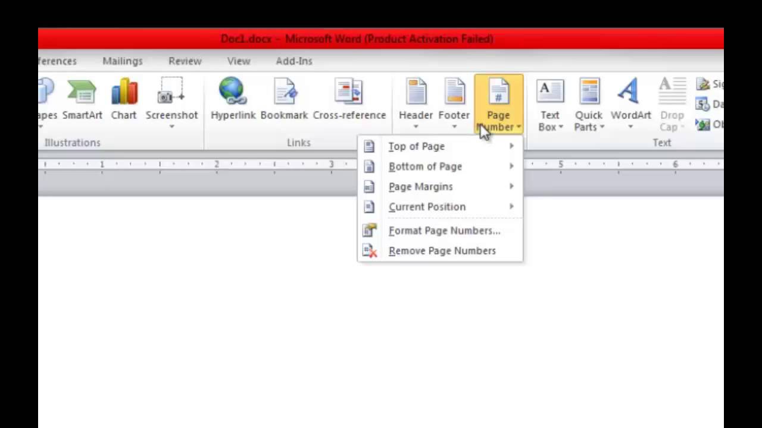Expand Bottom of Page submenu arrow
The height and width of the screenshot is (428, 762).
511,166
